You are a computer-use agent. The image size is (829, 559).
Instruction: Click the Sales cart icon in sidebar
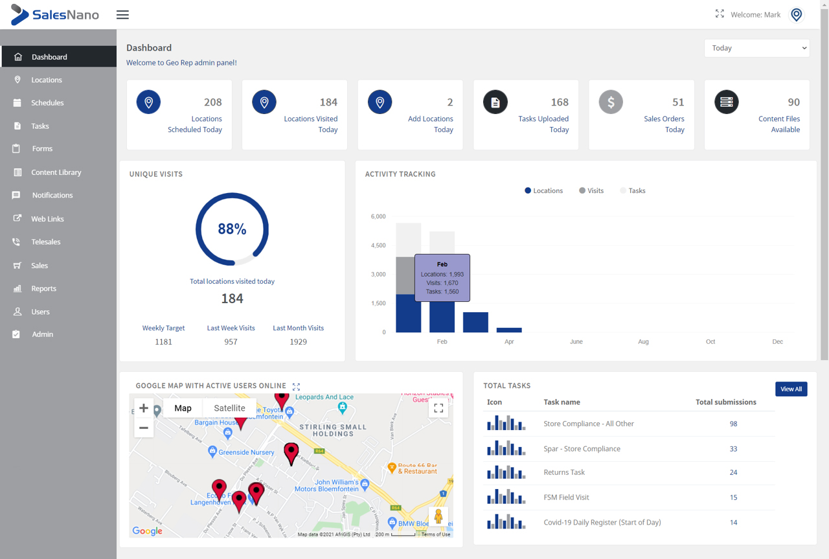(x=17, y=266)
